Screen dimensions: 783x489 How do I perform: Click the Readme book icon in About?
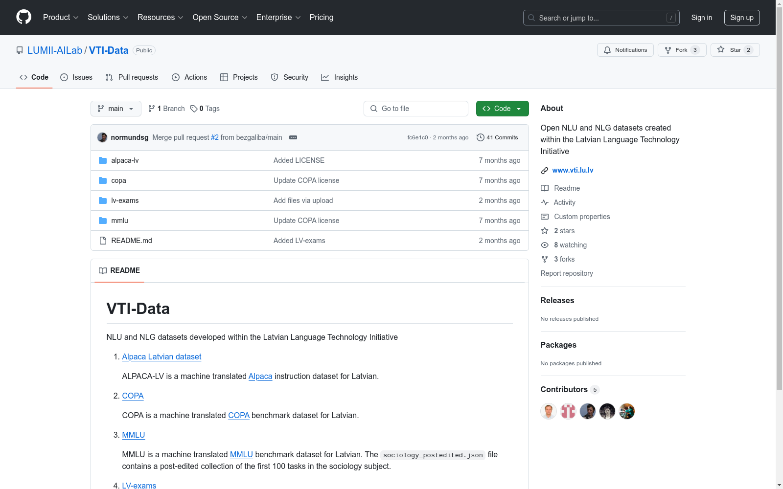(x=545, y=188)
